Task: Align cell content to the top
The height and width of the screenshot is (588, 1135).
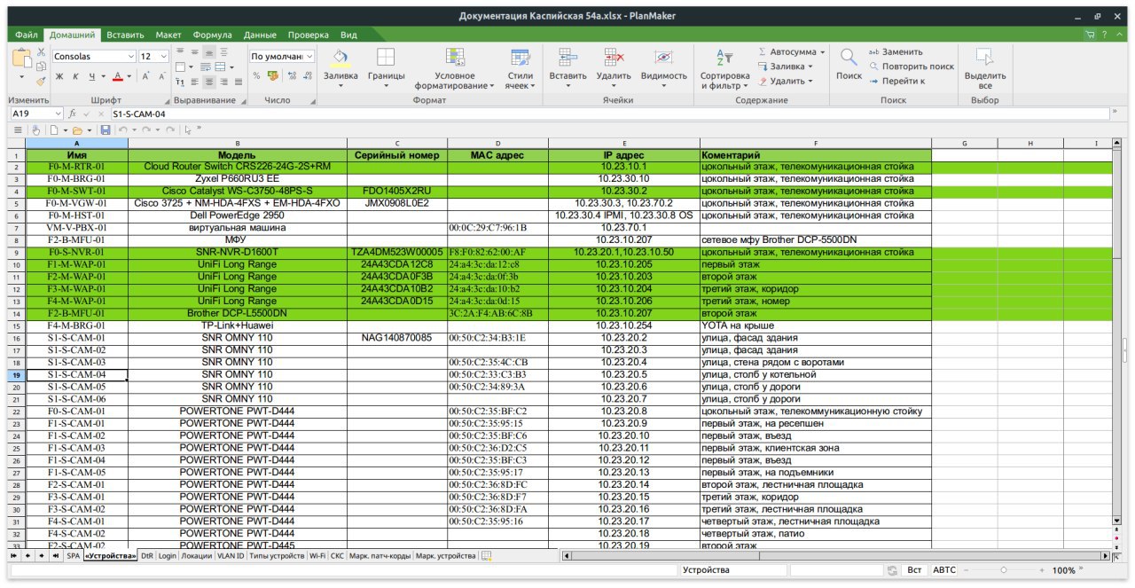Action: pyautogui.click(x=180, y=52)
